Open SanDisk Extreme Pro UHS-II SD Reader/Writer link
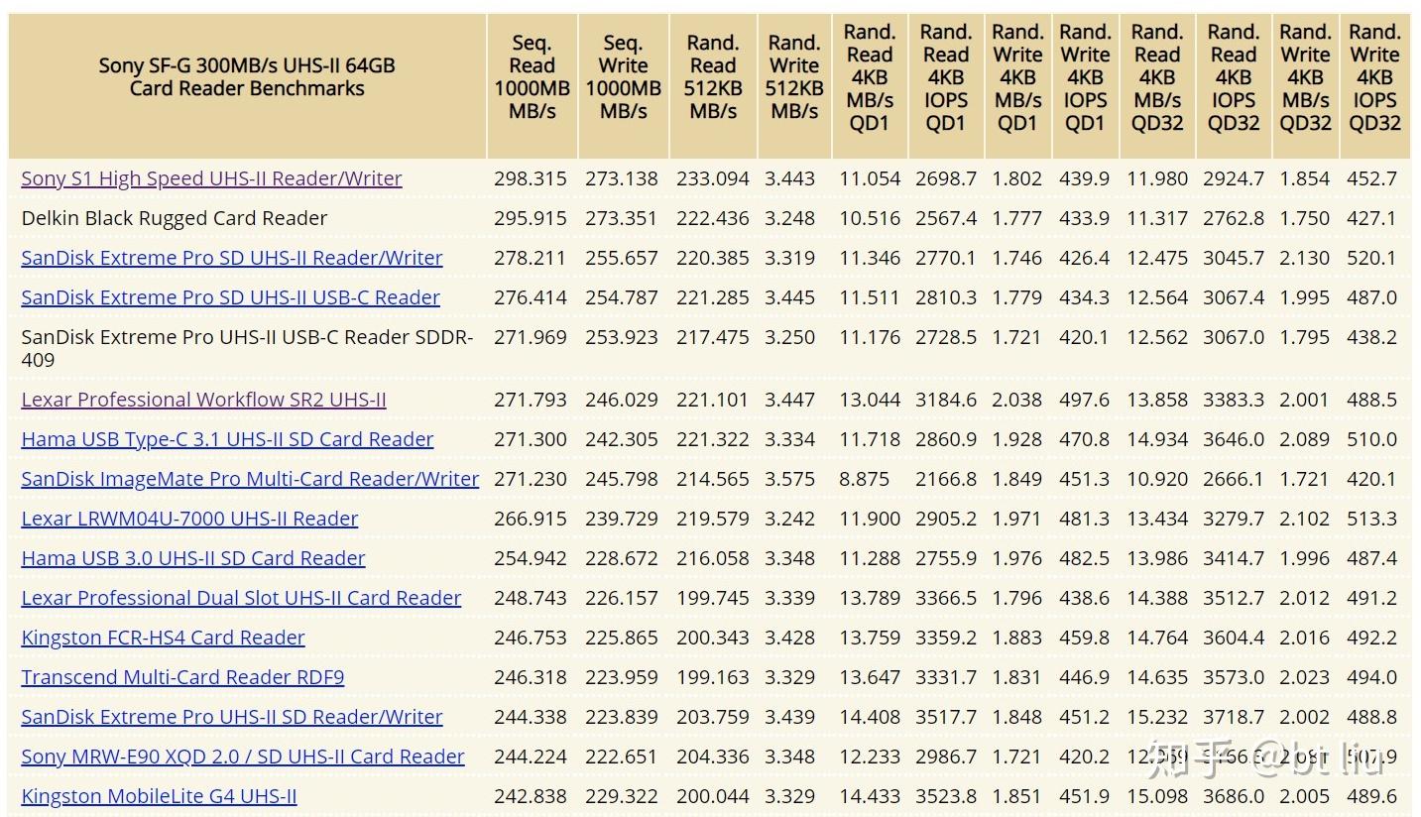The height and width of the screenshot is (817, 1421). coord(232,717)
